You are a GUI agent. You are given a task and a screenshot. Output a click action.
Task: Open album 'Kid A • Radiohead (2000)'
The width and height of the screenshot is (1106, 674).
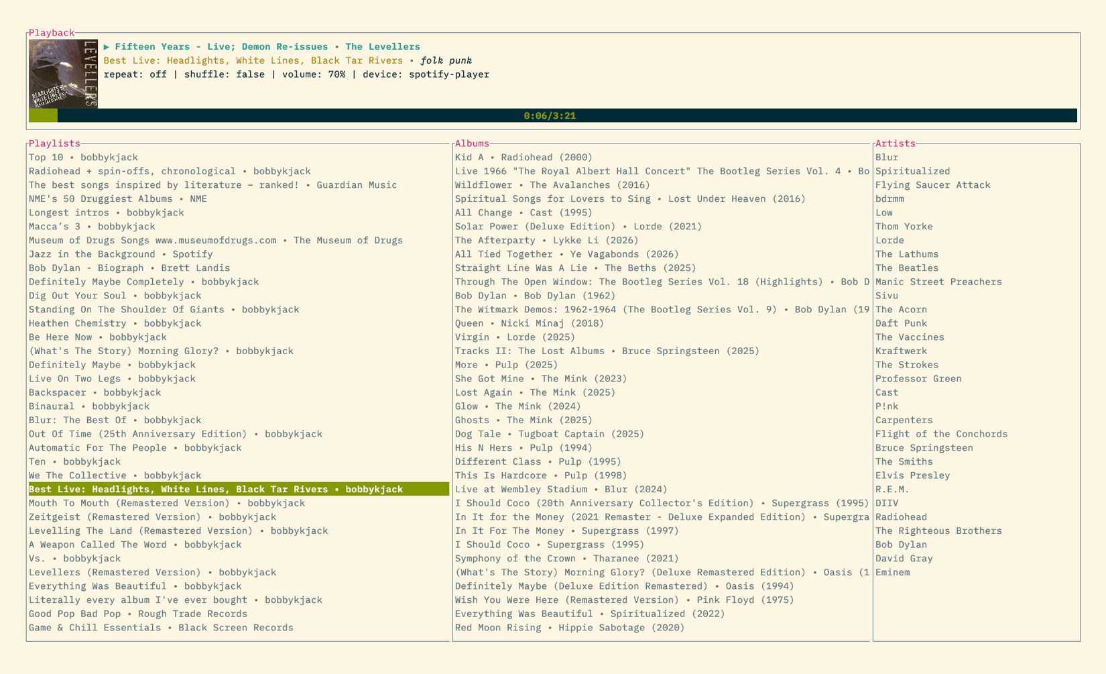pyautogui.click(x=524, y=158)
